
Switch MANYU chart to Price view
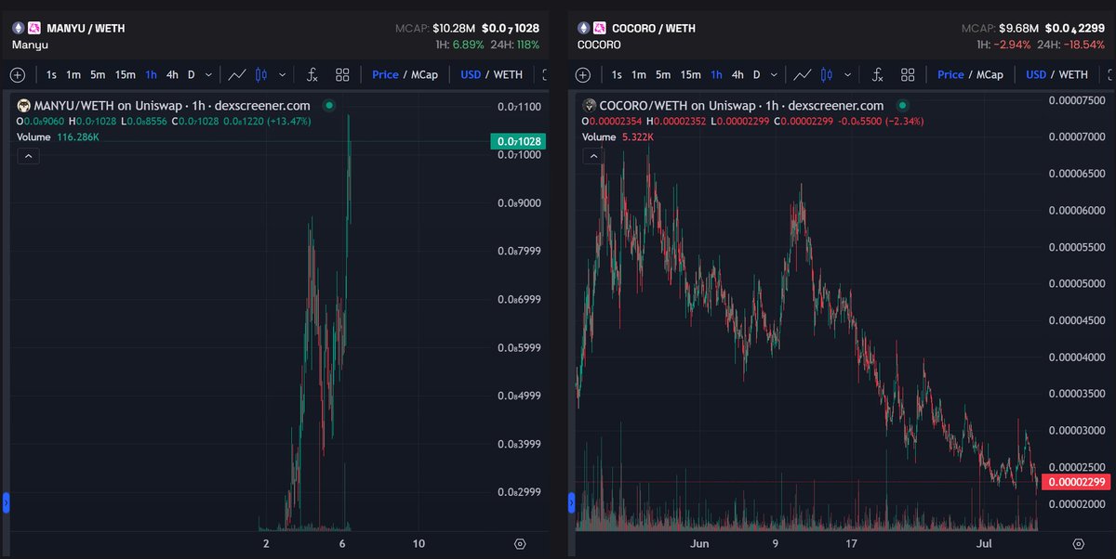click(x=385, y=74)
